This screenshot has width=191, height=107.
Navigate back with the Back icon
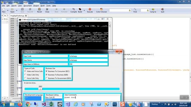click(56, 10)
